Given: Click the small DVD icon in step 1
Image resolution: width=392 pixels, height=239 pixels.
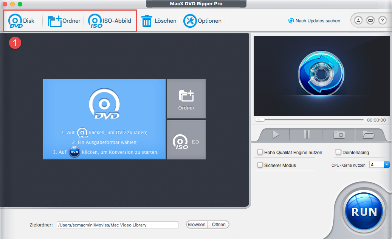Looking at the screenshot, I should pos(82,133).
